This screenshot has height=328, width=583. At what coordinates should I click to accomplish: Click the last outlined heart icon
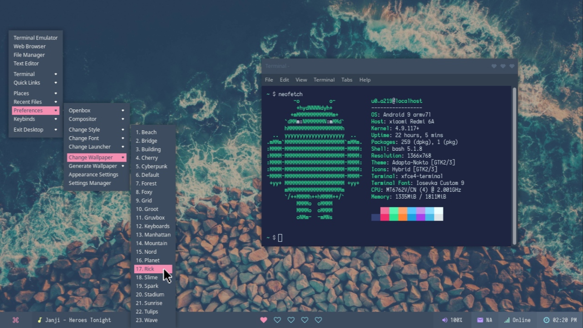point(318,320)
